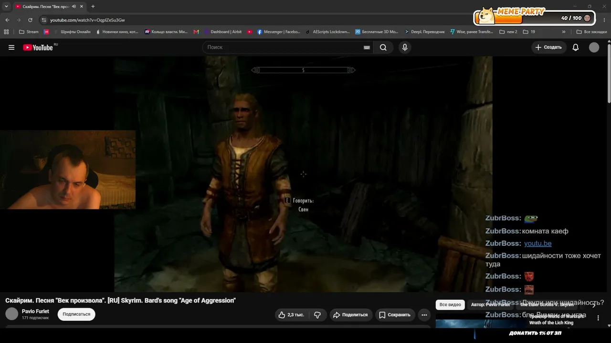
Task: Open the Dashboard | Airbit bookmark
Action: click(x=223, y=32)
